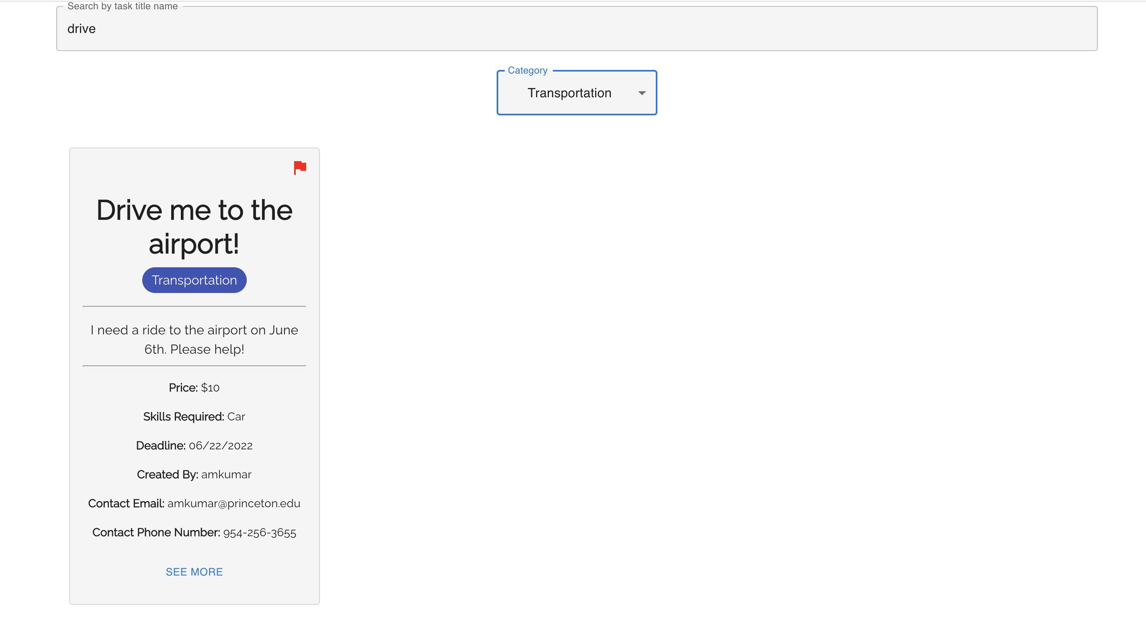Click the search by task title field
The image size is (1146, 631).
(x=577, y=29)
